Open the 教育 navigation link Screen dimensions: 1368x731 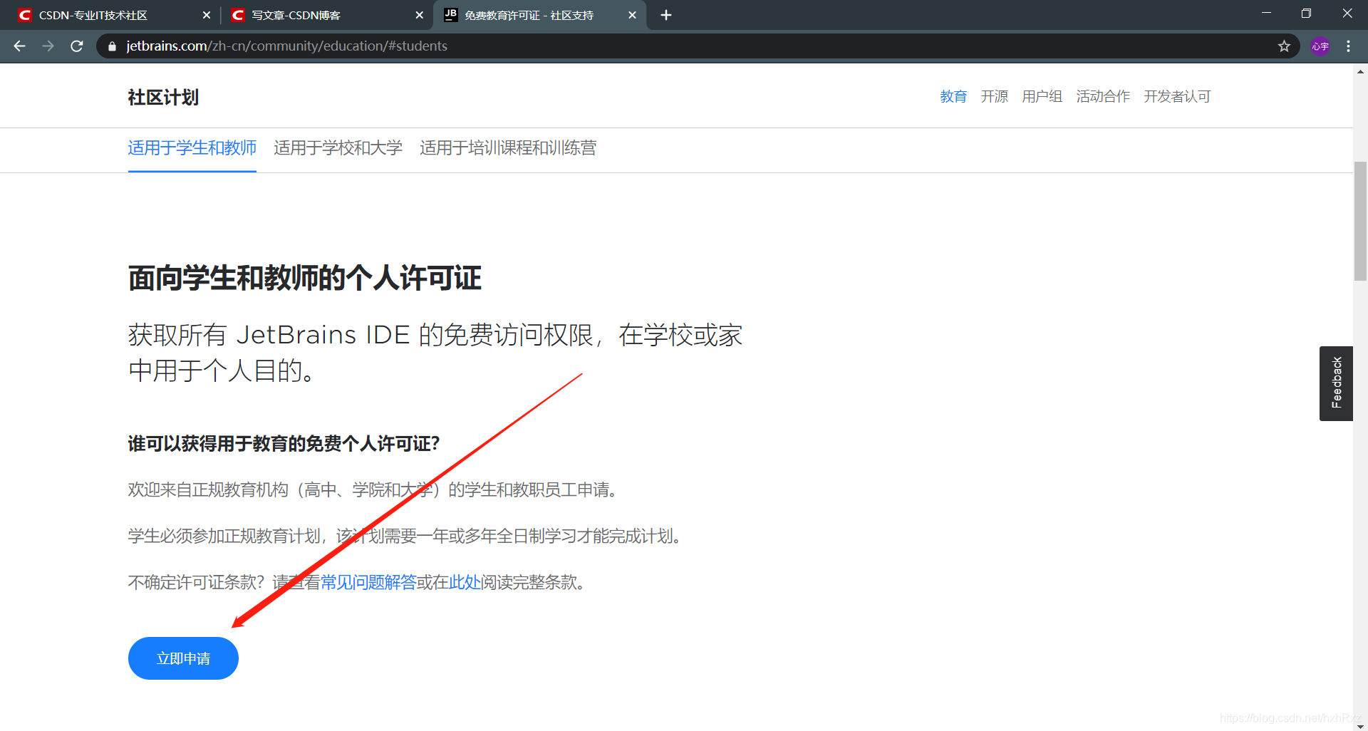tap(953, 96)
